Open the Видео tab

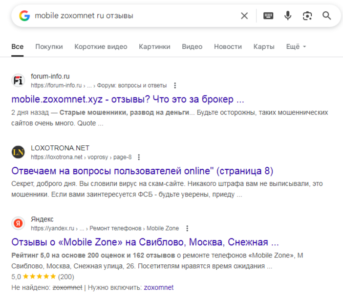pyautogui.click(x=192, y=46)
